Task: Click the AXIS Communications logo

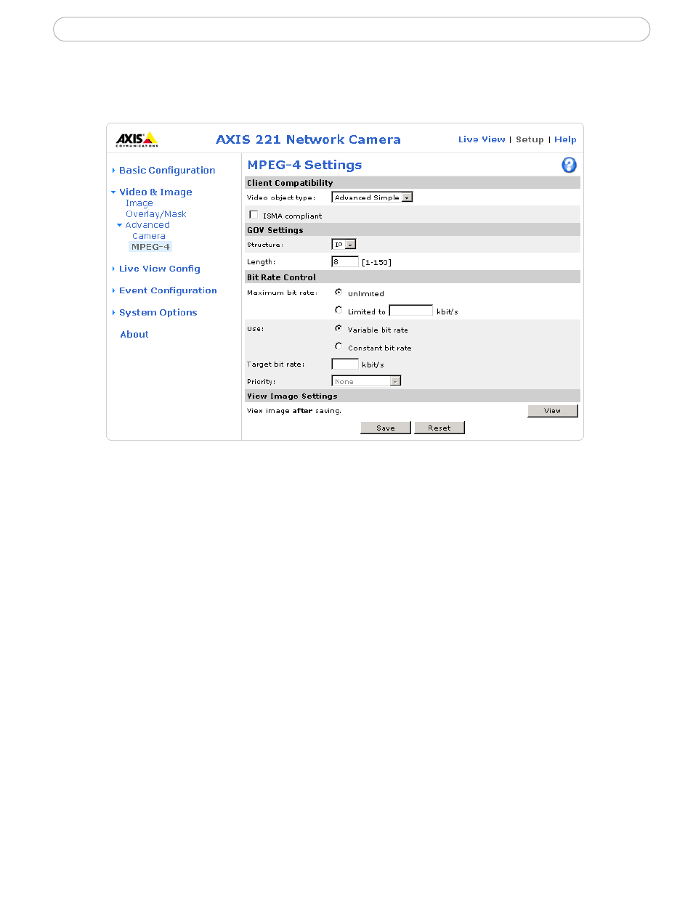Action: 137,139
